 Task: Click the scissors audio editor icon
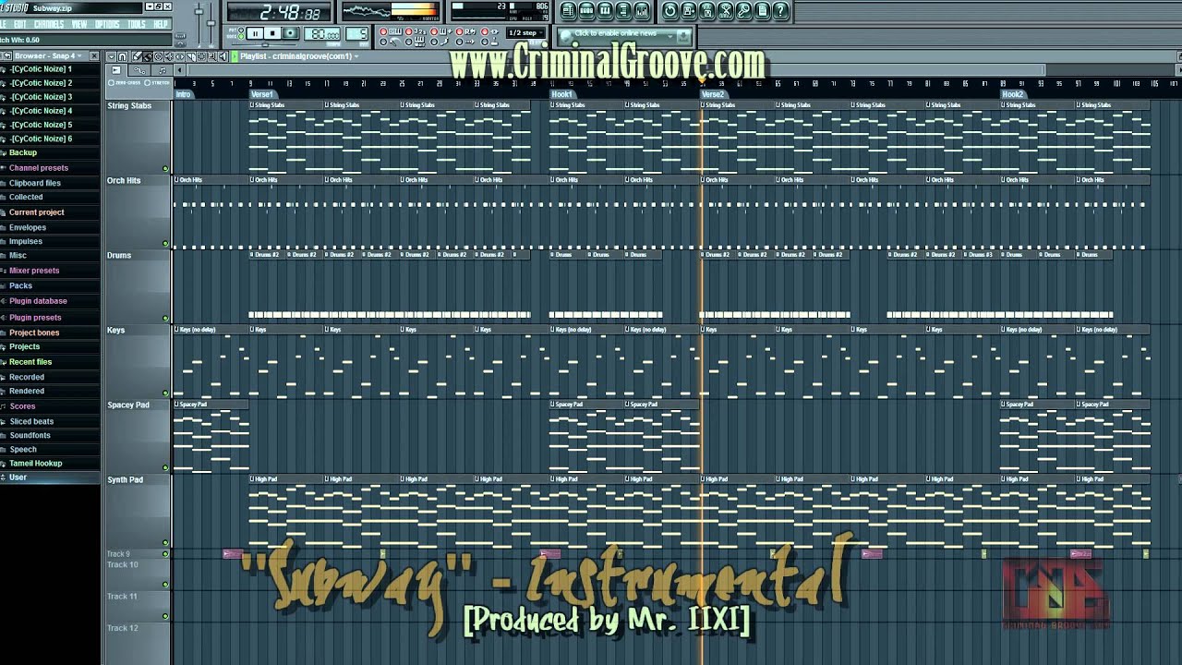pos(725,11)
